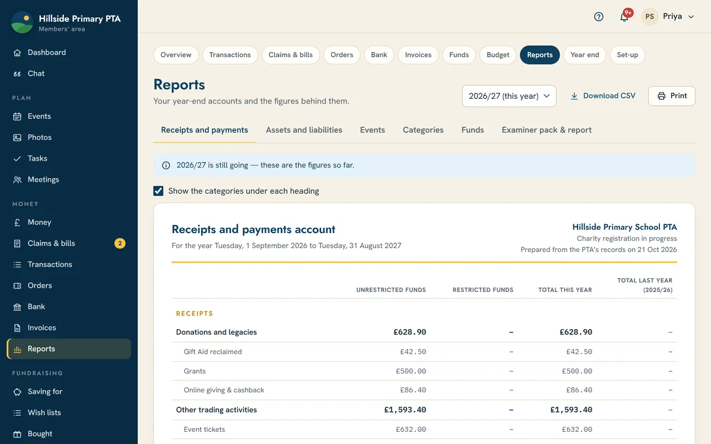Screen dimensions: 711x444
Task: Go to the Funds pill tab
Action: [x=459, y=55]
